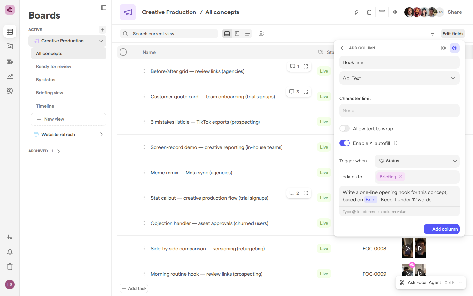Open the Focal Agent icon in left rail
This screenshot has width=473, height=296.
10,91
